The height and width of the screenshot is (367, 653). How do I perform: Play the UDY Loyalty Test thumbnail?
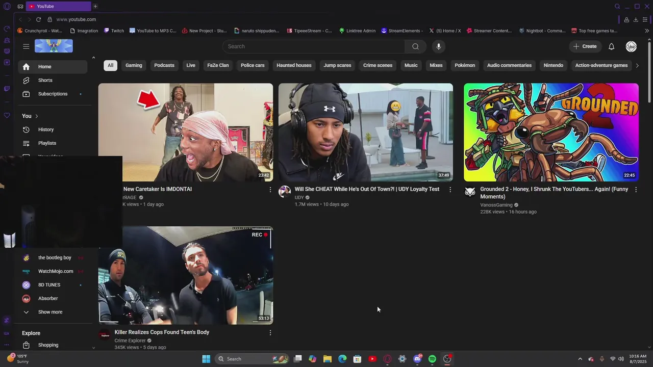coord(366,133)
